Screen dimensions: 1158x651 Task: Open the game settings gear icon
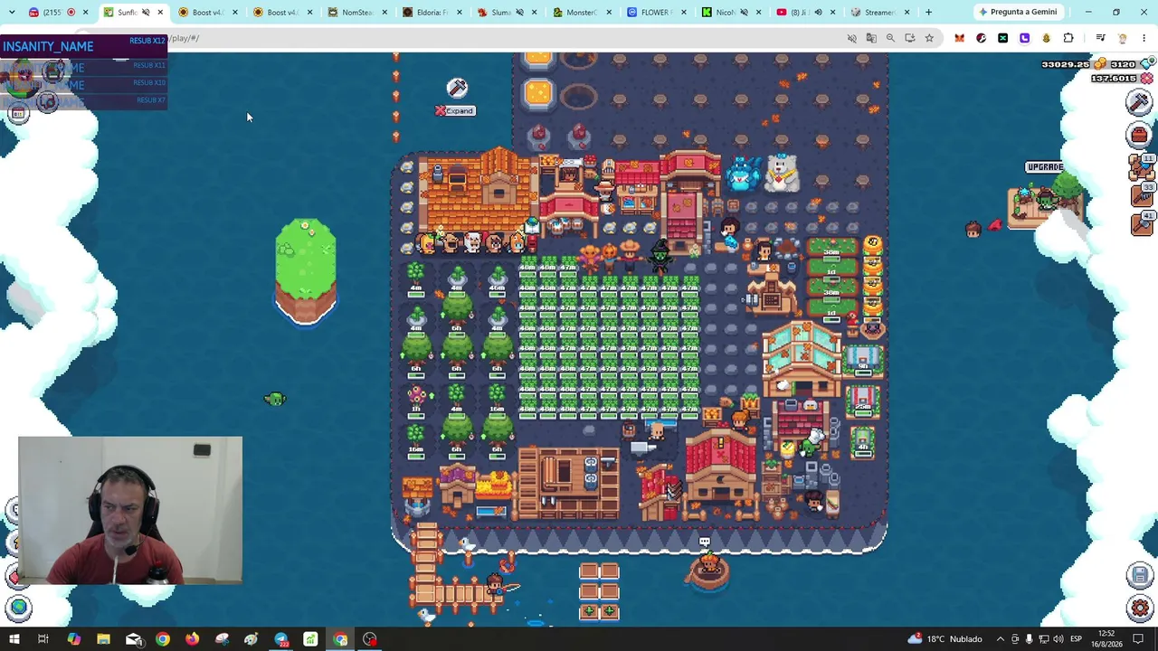coord(1139,608)
